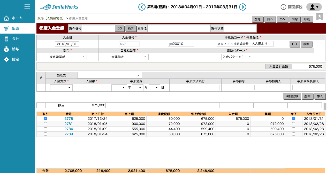Open sales record link 2784
Viewport: 327px width, 173px height.
pos(69,129)
